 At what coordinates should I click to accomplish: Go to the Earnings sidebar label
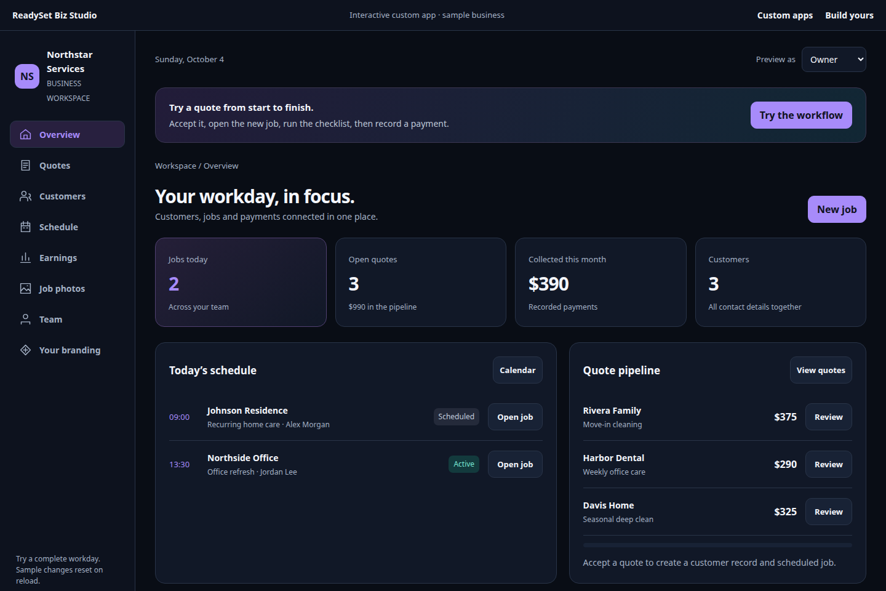click(x=58, y=258)
